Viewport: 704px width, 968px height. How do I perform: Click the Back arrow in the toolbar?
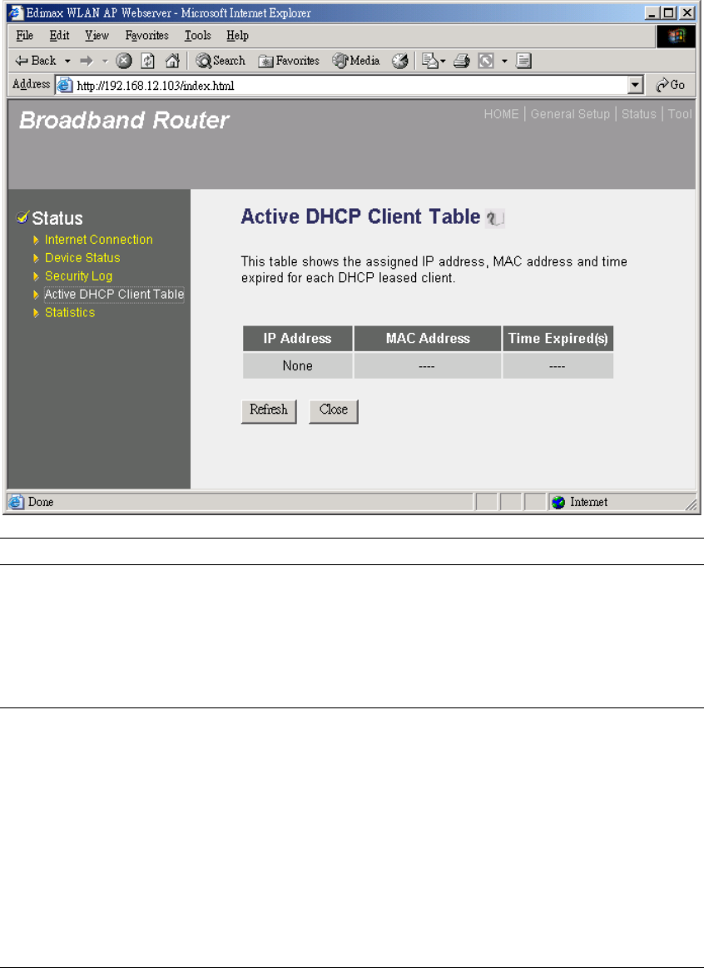35,61
